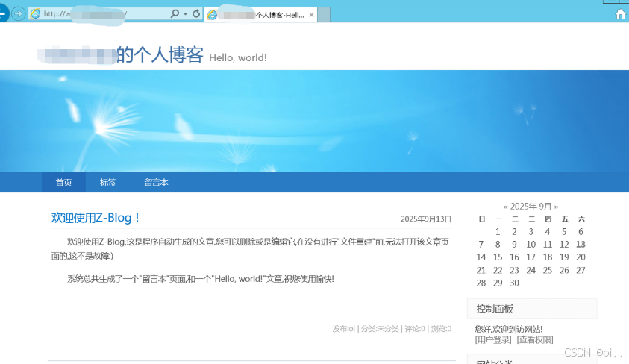Click the 发布:oi author text
629x364 pixels.
coord(343,329)
